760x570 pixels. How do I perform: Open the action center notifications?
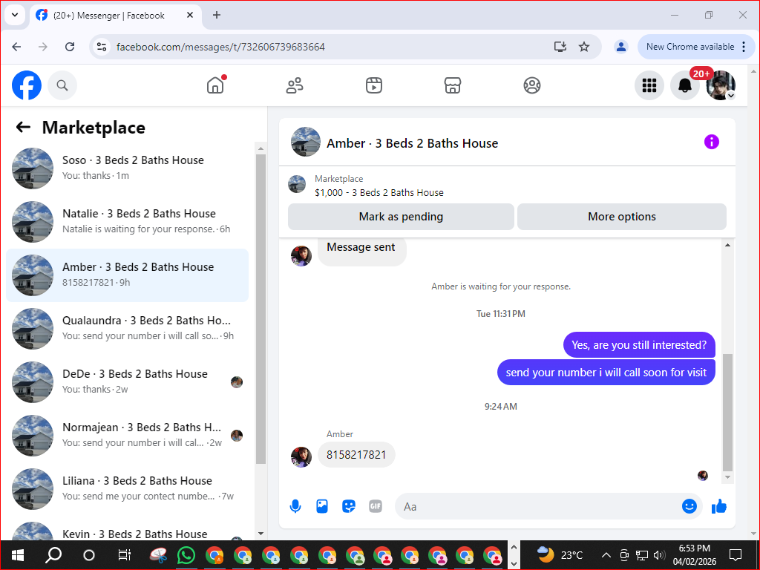[x=736, y=555]
